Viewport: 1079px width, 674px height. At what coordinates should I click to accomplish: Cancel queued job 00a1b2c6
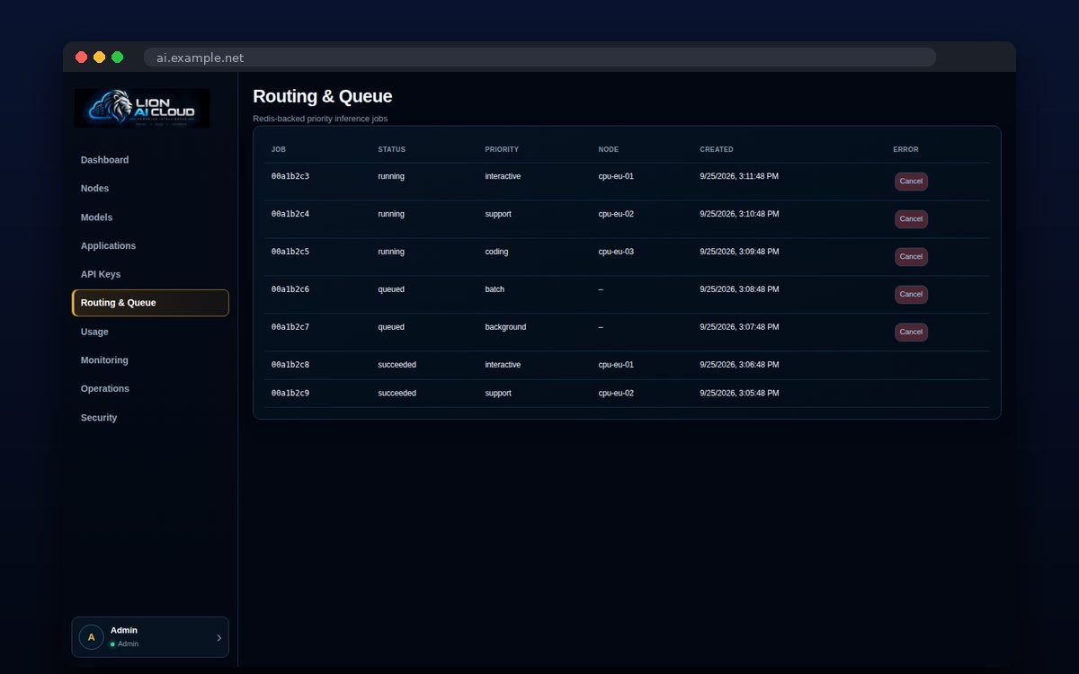[x=911, y=295]
